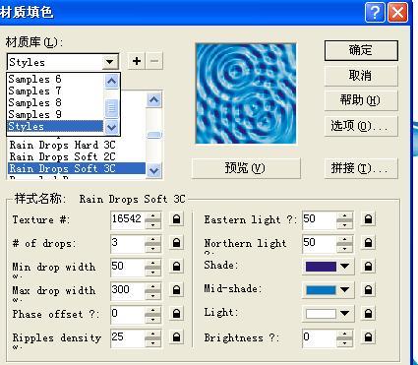Click the Eastern light value field
The width and height of the screenshot is (418, 365).
[x=320, y=219]
